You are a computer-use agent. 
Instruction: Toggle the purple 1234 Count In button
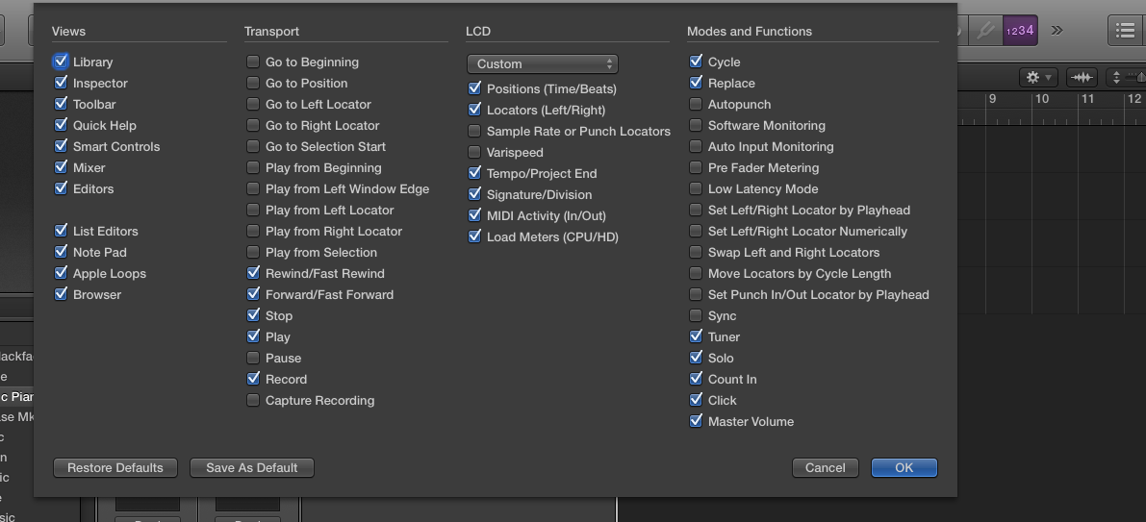pyautogui.click(x=1019, y=30)
